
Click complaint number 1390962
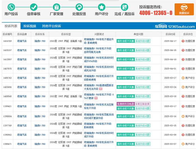[8, 135]
